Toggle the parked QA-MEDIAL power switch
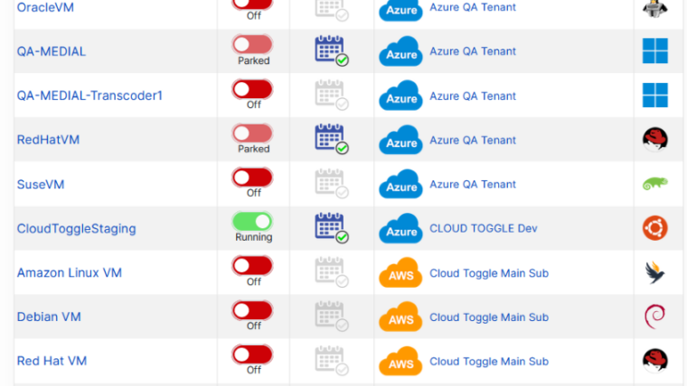This screenshot has height=386, width=687. click(x=253, y=44)
